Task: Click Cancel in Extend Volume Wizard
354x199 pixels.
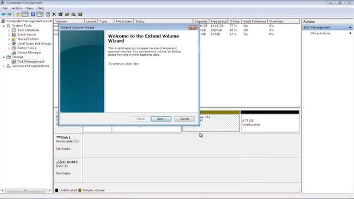Action: (x=184, y=119)
